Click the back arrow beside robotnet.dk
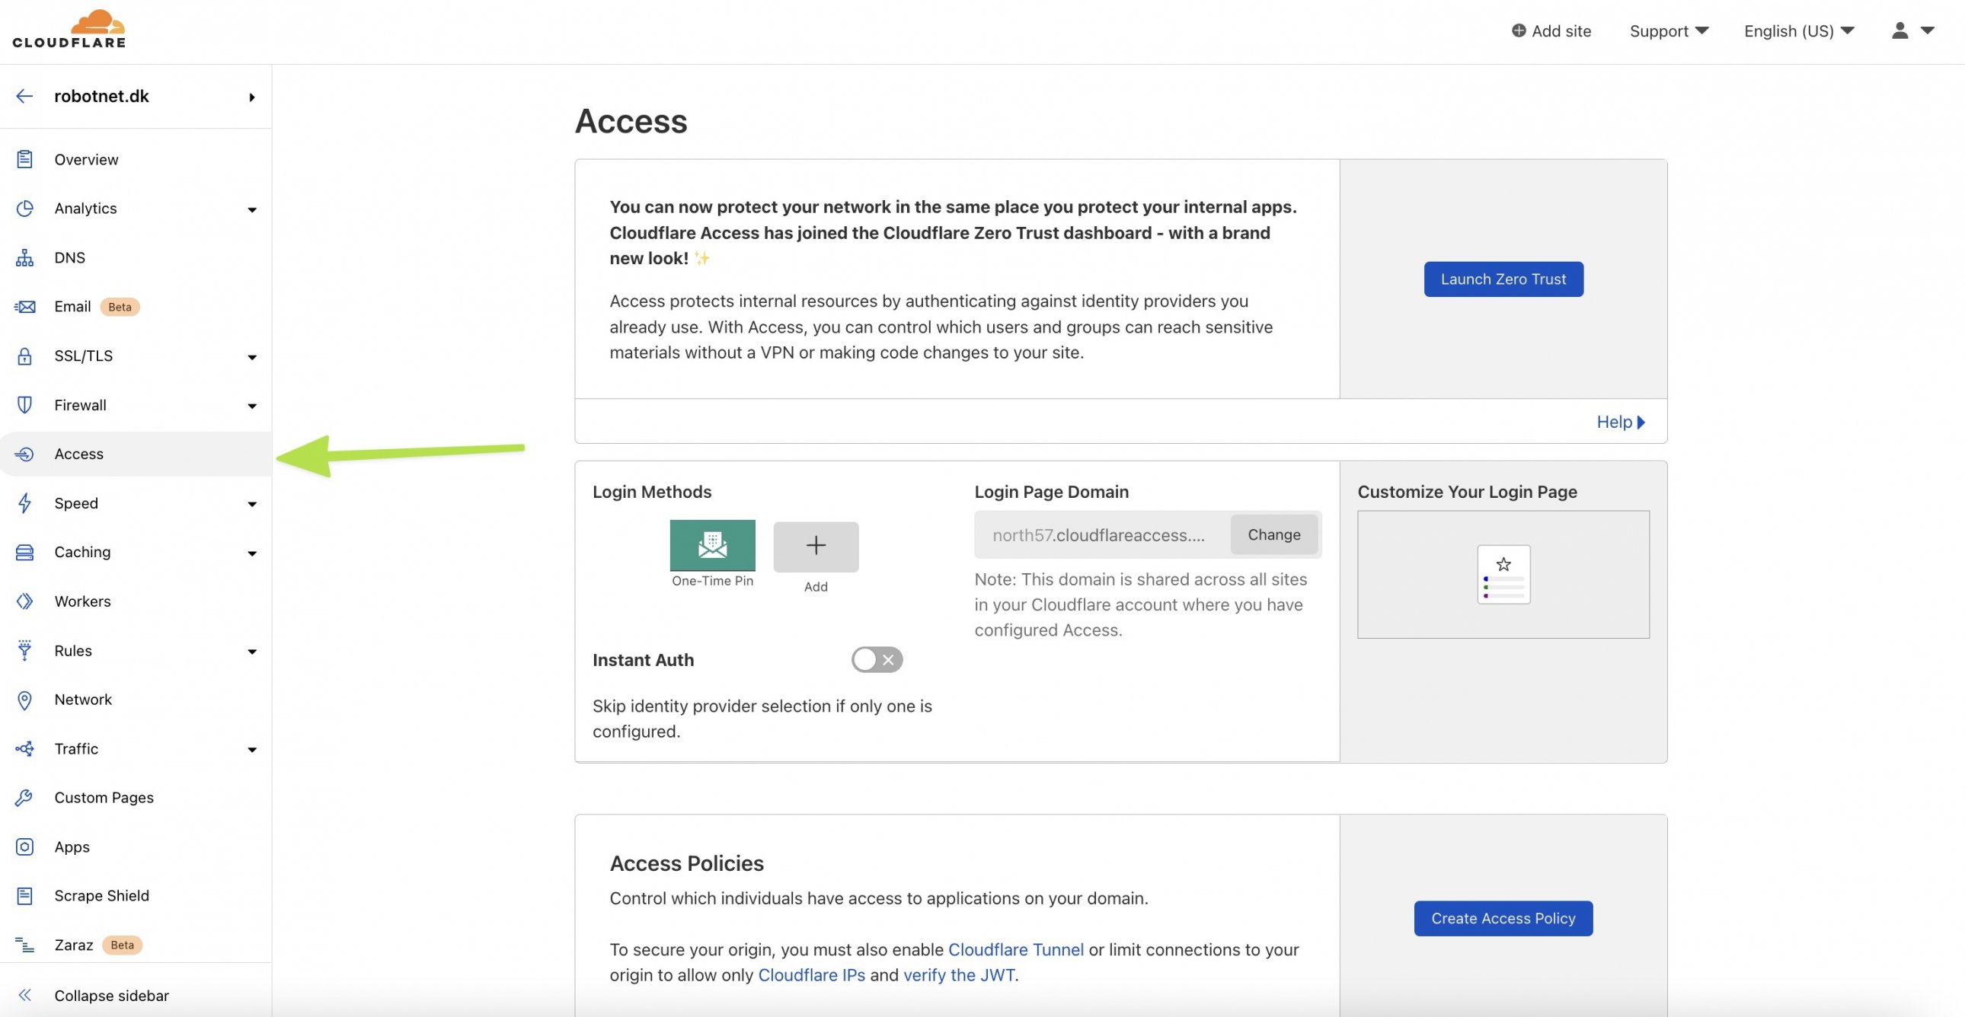The height and width of the screenshot is (1017, 1965). [24, 96]
